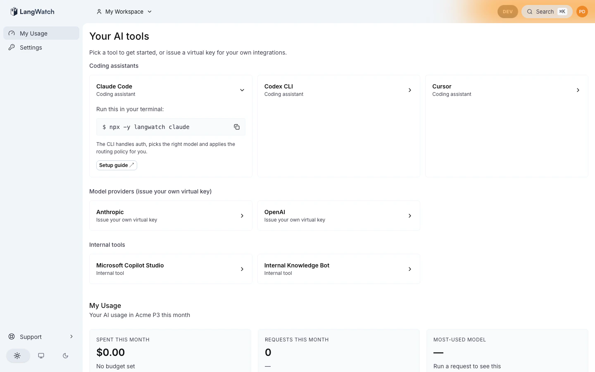Switch to light theme
The image size is (595, 372).
[17, 355]
